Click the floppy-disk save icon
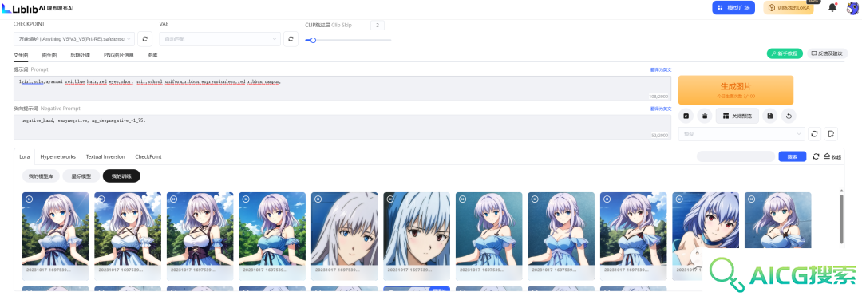The image size is (862, 300). click(x=769, y=116)
